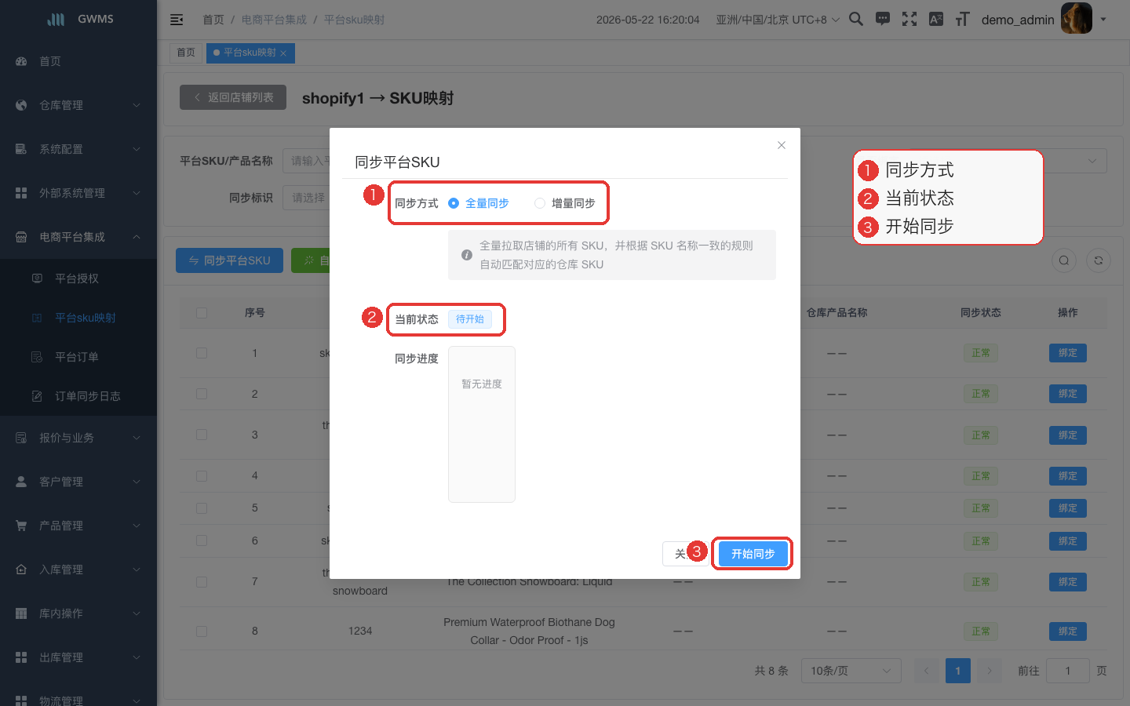The height and width of the screenshot is (706, 1130).
Task: Click the 待开始 status tag
Action: [x=470, y=319]
